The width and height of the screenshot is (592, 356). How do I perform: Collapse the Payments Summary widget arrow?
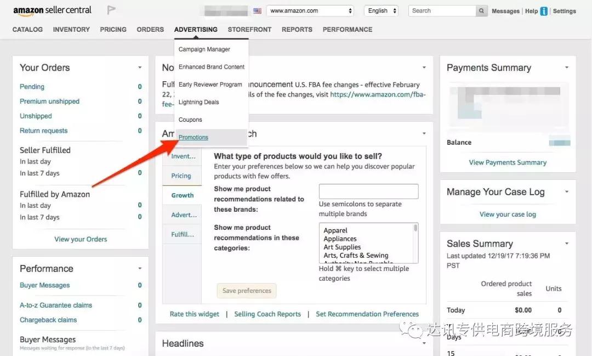pyautogui.click(x=567, y=67)
